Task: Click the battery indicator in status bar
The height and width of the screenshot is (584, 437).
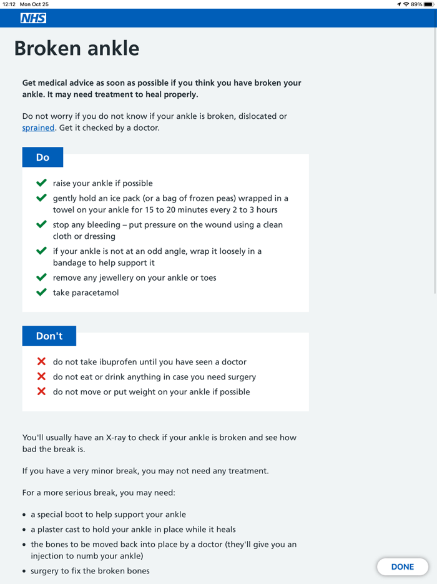Action: click(x=428, y=4)
